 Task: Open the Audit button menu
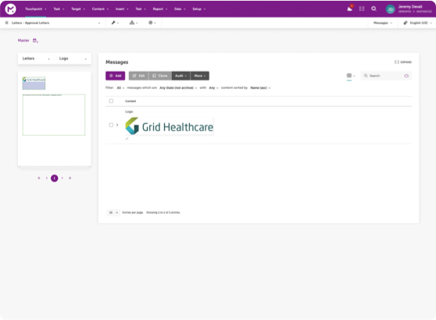coord(181,76)
